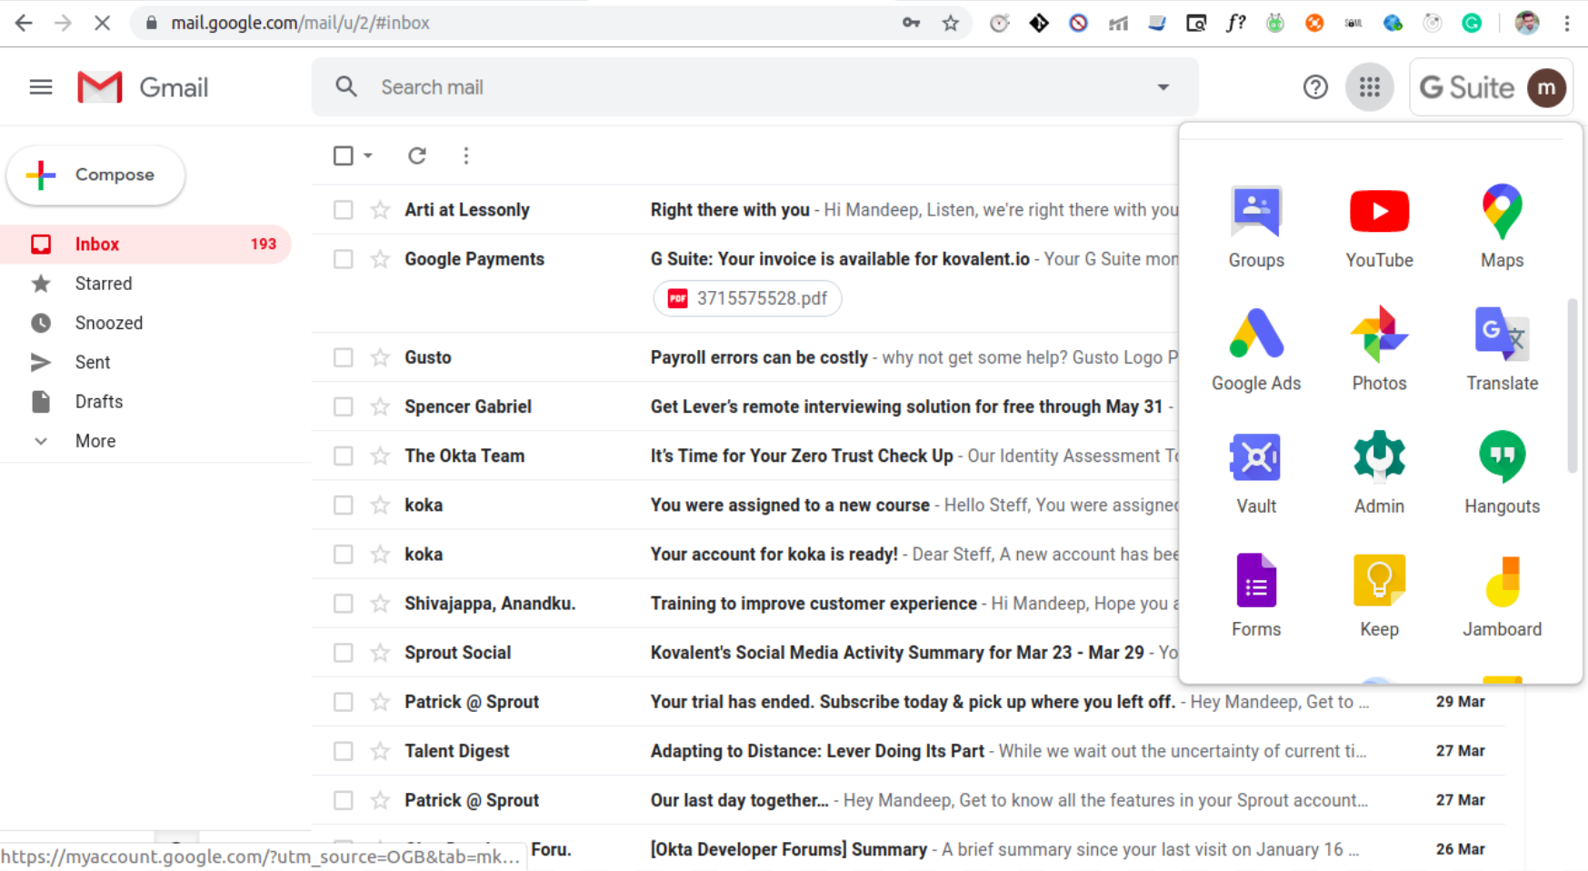
Task: Stop loading the page
Action: pyautogui.click(x=102, y=23)
